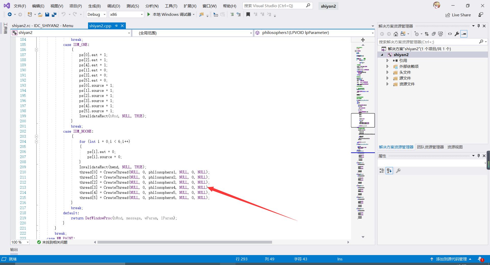Start debugging with the green play icon
The height and width of the screenshot is (265, 490).
(x=149, y=15)
